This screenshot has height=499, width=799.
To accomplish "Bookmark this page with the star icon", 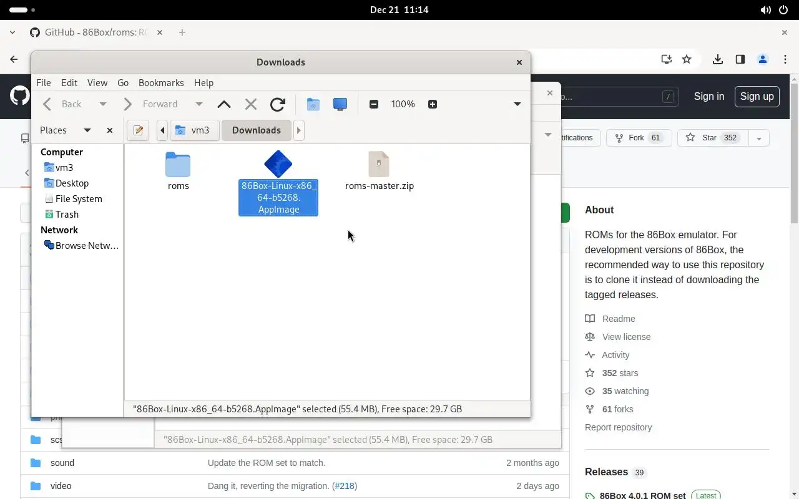I will (687, 59).
